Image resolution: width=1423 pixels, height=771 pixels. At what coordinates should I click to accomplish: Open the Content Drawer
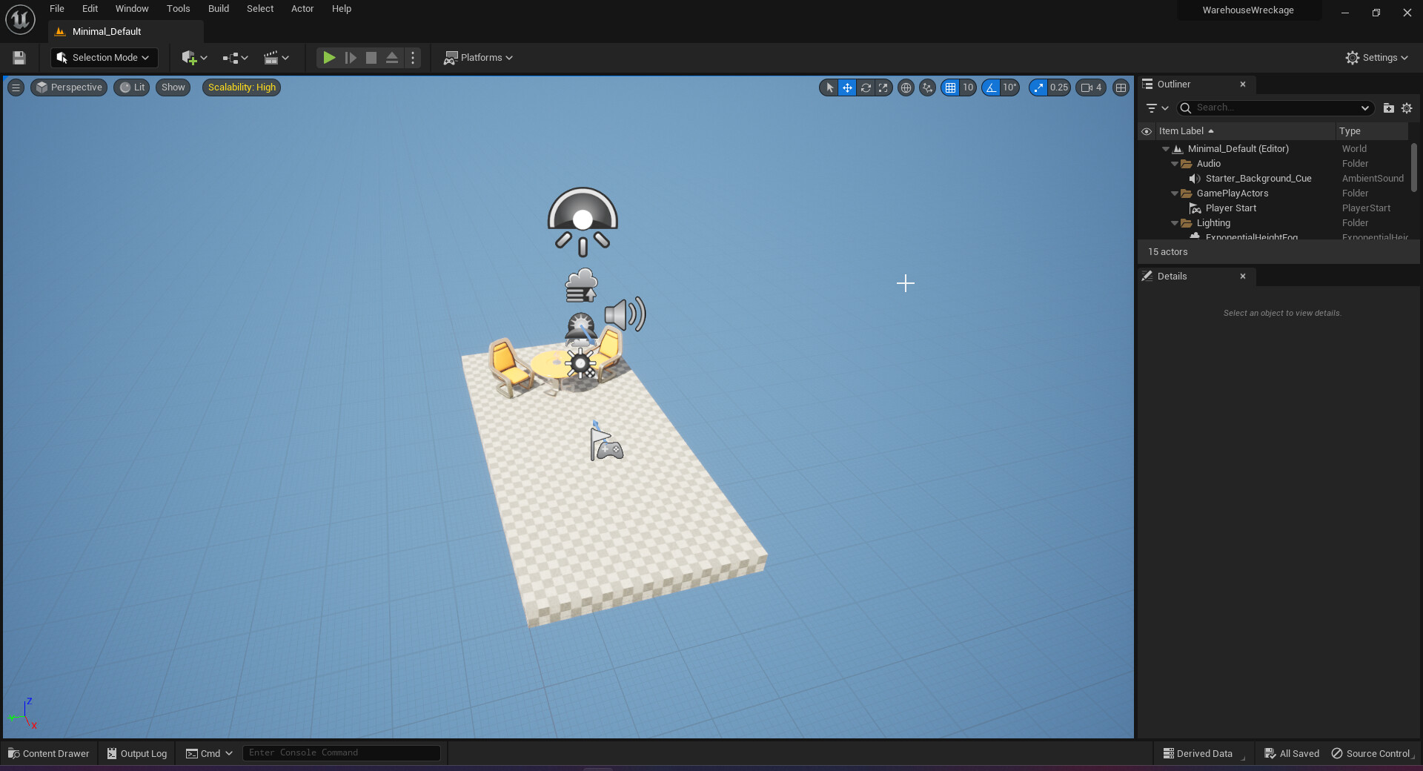48,753
